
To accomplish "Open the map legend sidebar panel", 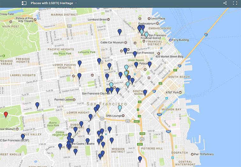I will [24, 3].
